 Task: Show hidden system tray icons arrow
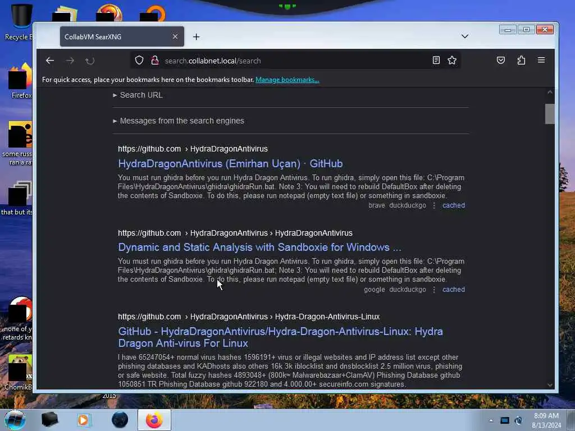(491, 420)
